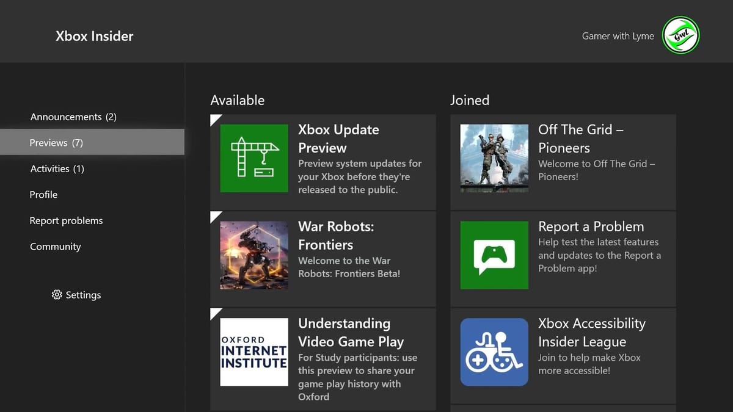Click the Report a Problem green controller icon
Image resolution: width=733 pixels, height=412 pixels.
pyautogui.click(x=494, y=255)
